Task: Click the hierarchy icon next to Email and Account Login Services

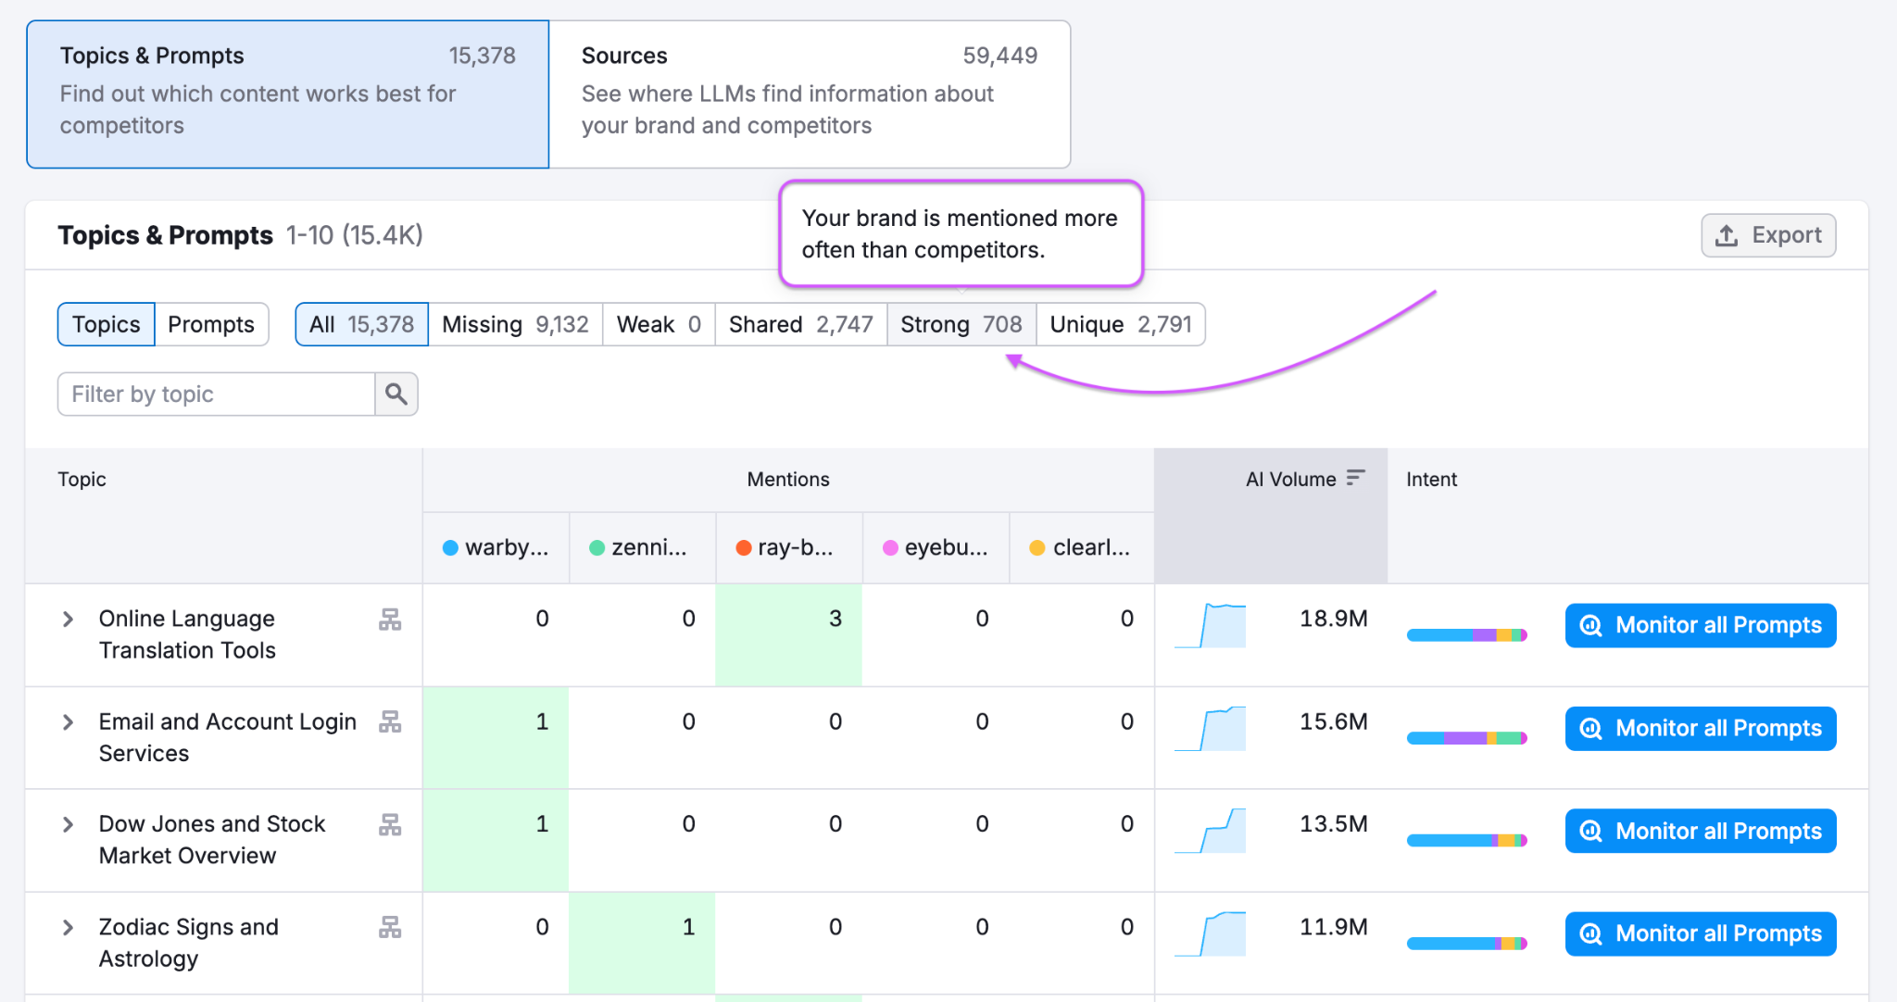Action: pyautogui.click(x=390, y=723)
